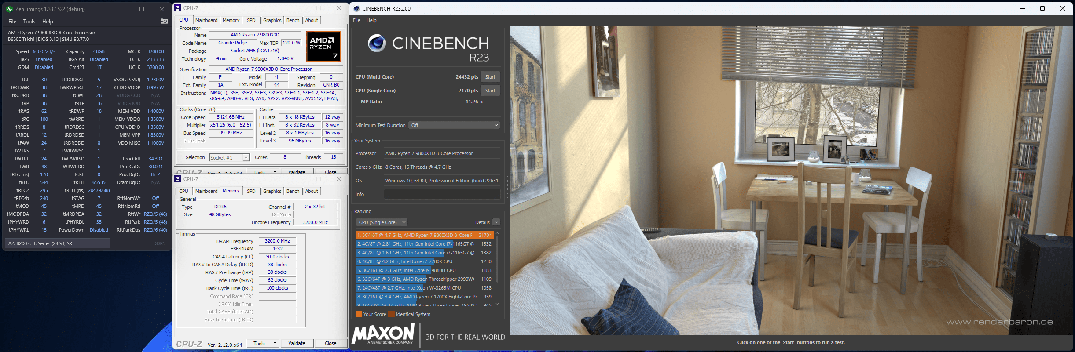
Task: Select ranking entry 5 Intel Core i9-9880H
Action: [x=424, y=270]
